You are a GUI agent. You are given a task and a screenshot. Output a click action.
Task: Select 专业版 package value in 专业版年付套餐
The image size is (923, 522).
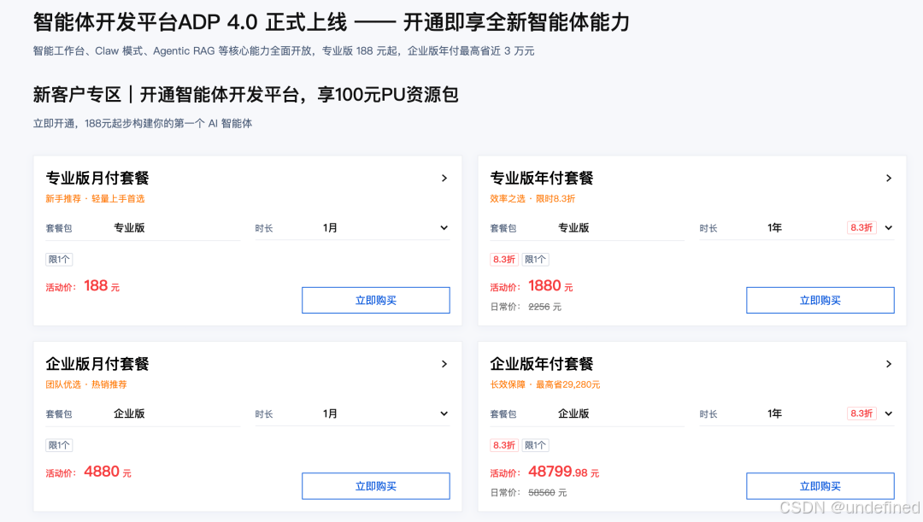[573, 228]
